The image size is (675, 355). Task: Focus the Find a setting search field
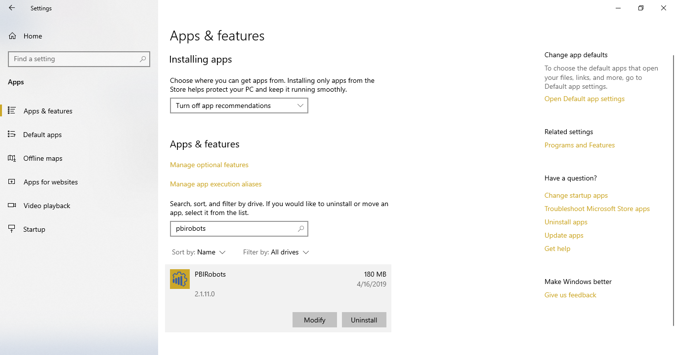tap(79, 59)
